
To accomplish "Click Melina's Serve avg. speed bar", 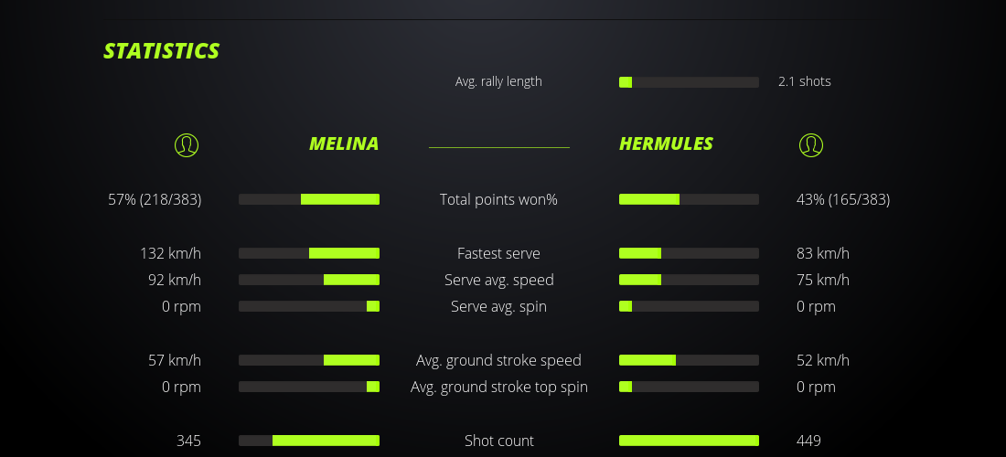I will tap(309, 280).
